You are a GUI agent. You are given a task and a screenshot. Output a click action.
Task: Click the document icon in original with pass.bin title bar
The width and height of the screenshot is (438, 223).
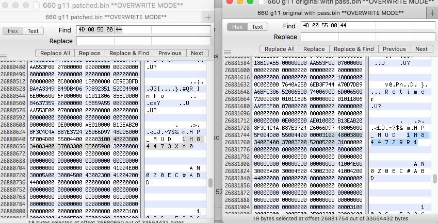pos(261,2)
